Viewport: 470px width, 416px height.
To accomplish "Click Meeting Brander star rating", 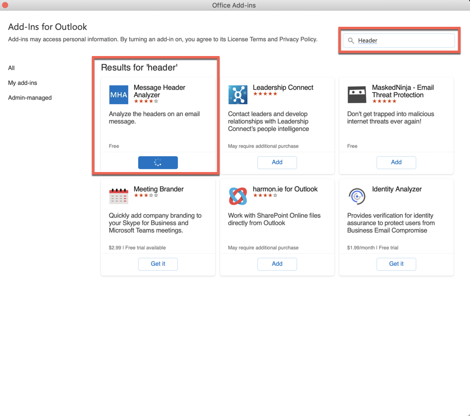I will 146,195.
